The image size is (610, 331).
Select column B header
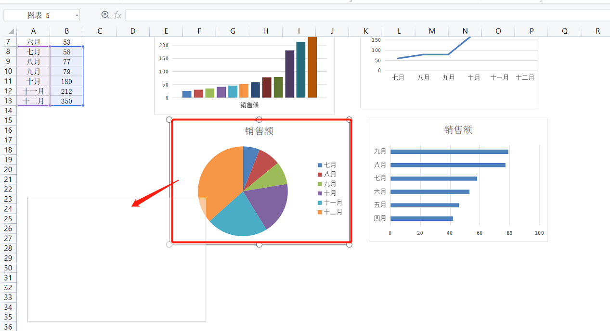coord(66,31)
